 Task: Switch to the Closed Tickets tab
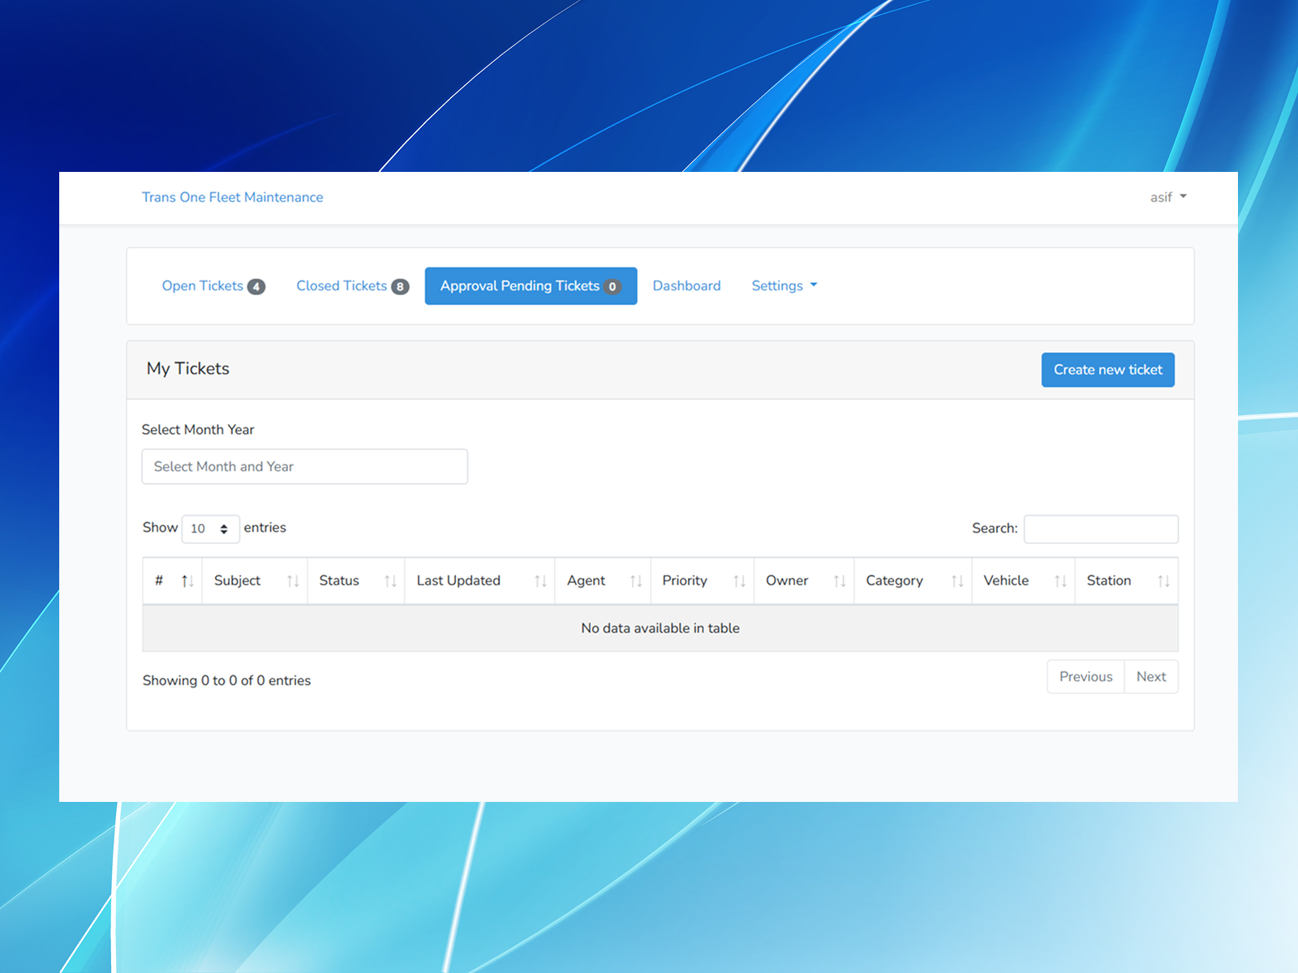coord(352,285)
